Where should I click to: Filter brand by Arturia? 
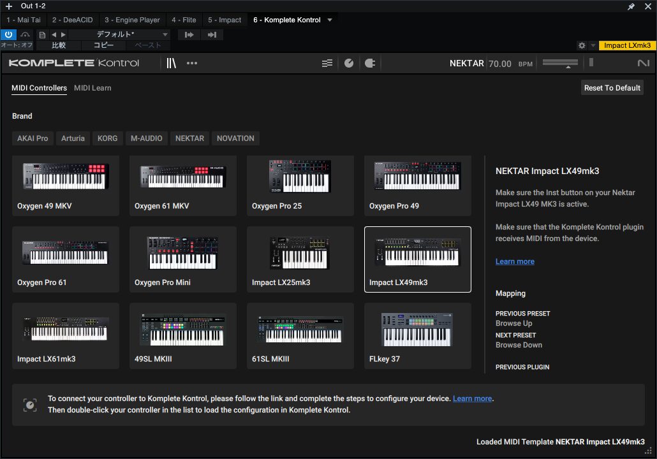point(73,138)
